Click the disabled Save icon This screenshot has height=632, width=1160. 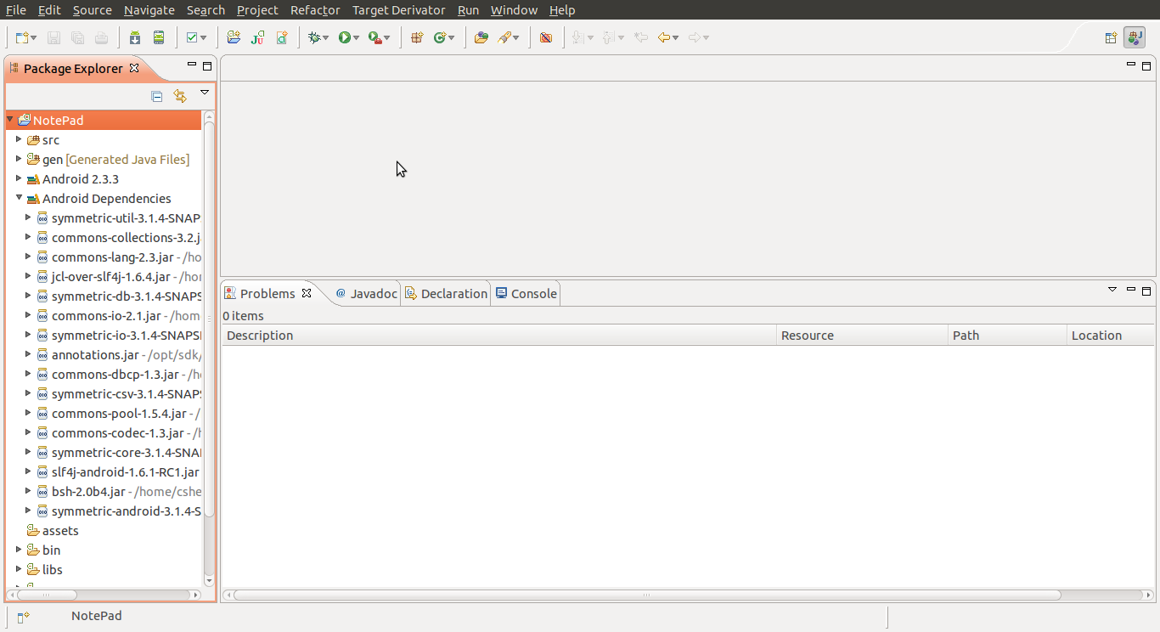coord(53,37)
